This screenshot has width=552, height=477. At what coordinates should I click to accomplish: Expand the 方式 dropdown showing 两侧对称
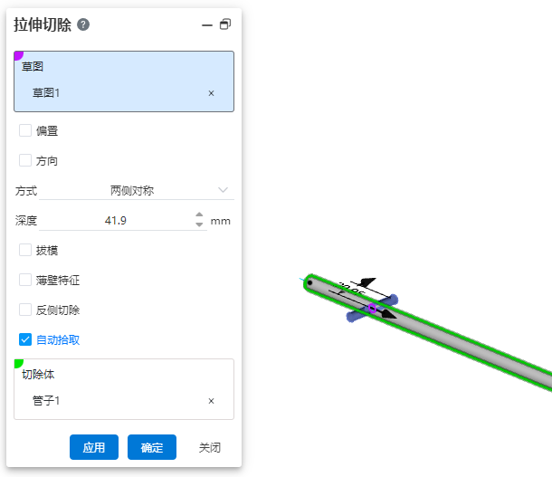tap(137, 190)
